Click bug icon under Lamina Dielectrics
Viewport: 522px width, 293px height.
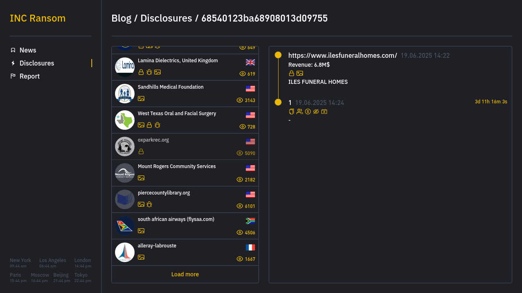pyautogui.click(x=149, y=72)
